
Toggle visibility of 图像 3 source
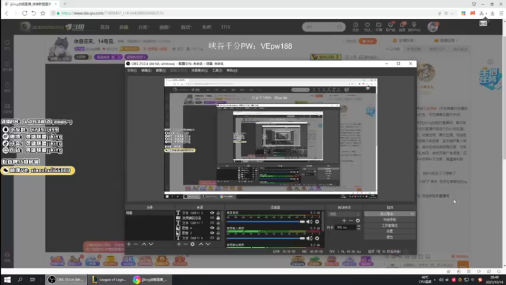212,232
